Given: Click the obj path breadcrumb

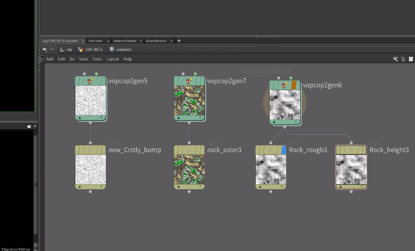Looking at the screenshot, I should pyautogui.click(x=69, y=50).
